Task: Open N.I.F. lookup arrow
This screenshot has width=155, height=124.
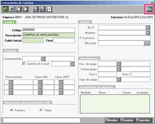Action: click(148, 27)
